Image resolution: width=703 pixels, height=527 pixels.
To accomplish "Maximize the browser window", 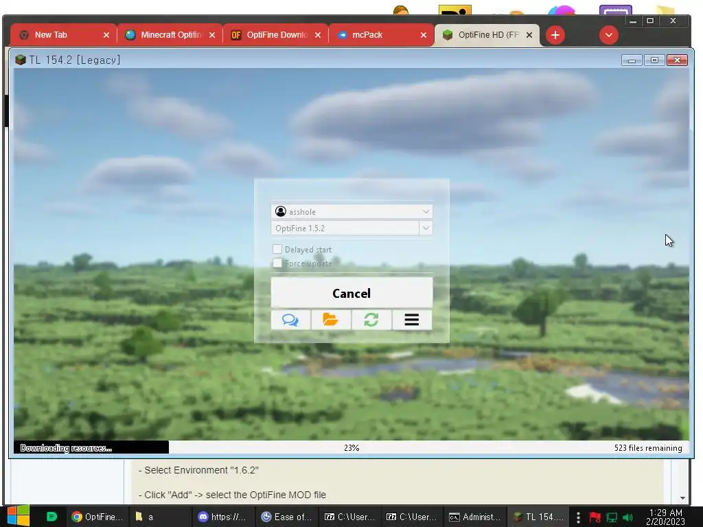I will pyautogui.click(x=650, y=21).
